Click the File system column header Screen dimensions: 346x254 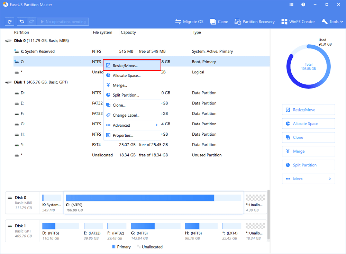(x=102, y=32)
